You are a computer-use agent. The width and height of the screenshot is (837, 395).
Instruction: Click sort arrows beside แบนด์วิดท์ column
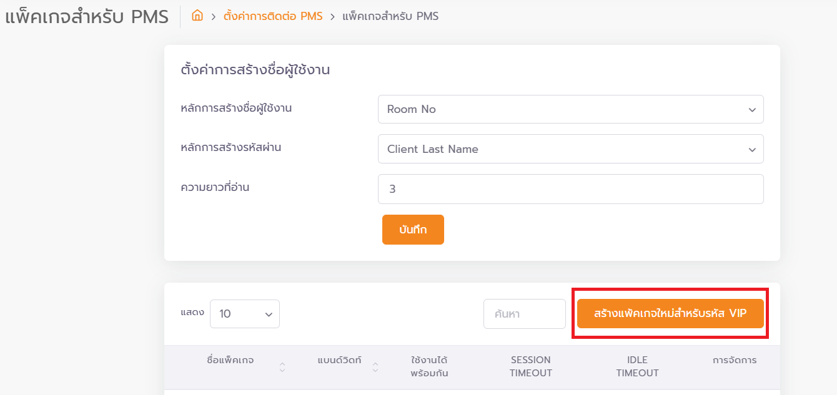point(375,367)
